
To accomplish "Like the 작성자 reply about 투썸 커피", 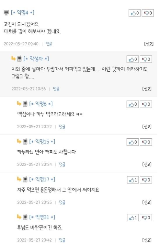I will tap(132, 59).
